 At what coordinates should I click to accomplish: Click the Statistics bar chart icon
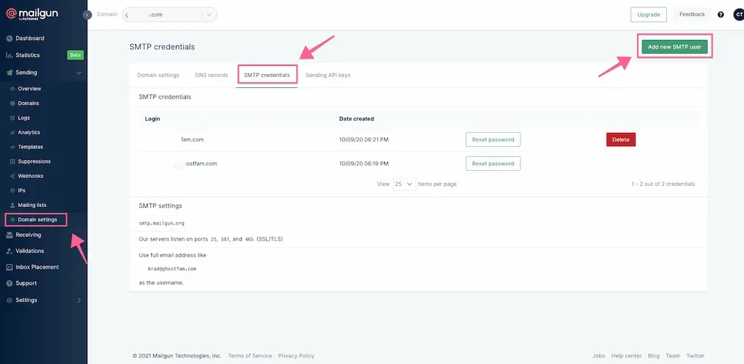click(x=9, y=55)
